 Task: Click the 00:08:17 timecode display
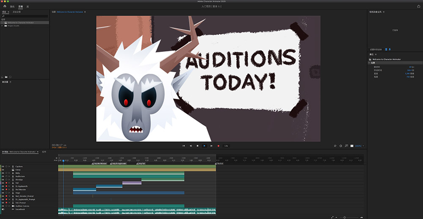click(x=57, y=145)
